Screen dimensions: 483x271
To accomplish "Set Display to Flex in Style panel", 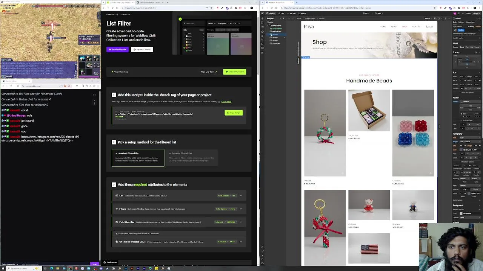I will [x=467, y=47].
